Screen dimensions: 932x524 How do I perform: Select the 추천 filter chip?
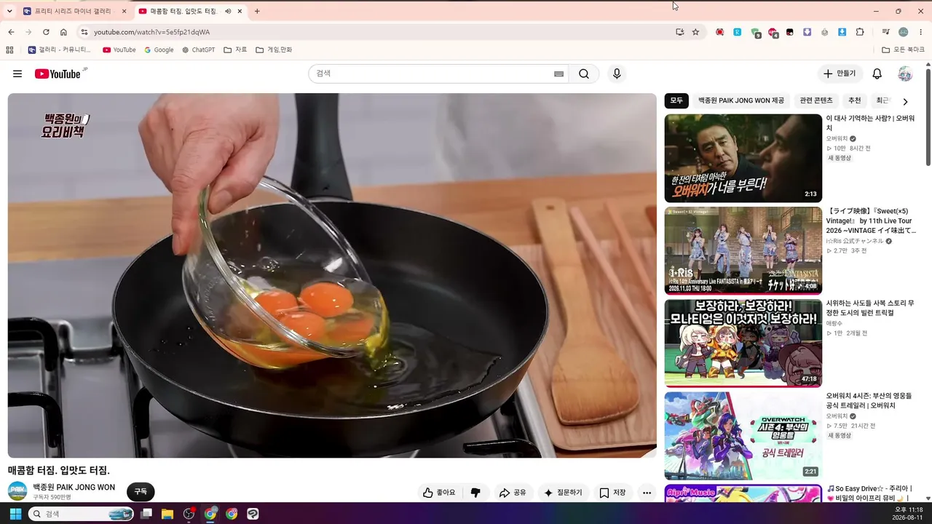point(855,100)
